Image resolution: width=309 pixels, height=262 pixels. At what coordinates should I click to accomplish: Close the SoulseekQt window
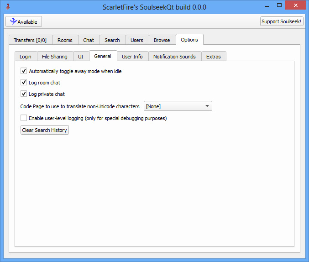pos(295,5)
